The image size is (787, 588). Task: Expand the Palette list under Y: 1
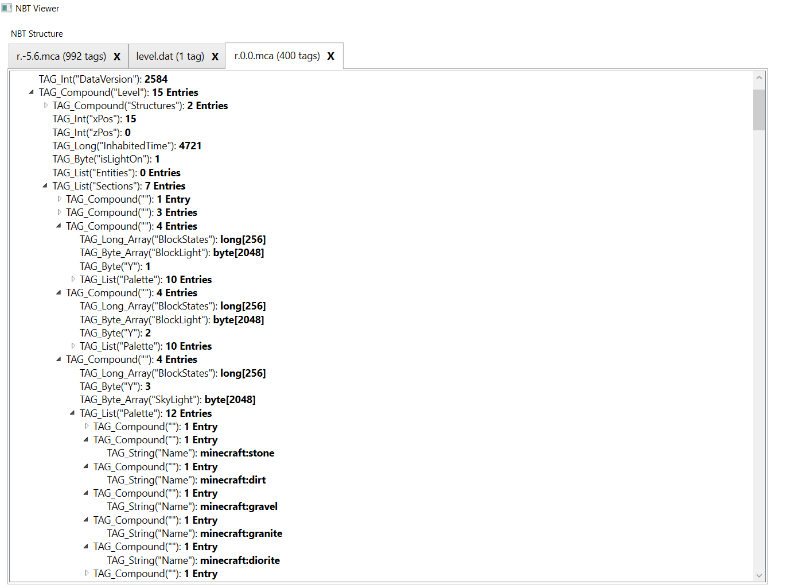coord(73,280)
